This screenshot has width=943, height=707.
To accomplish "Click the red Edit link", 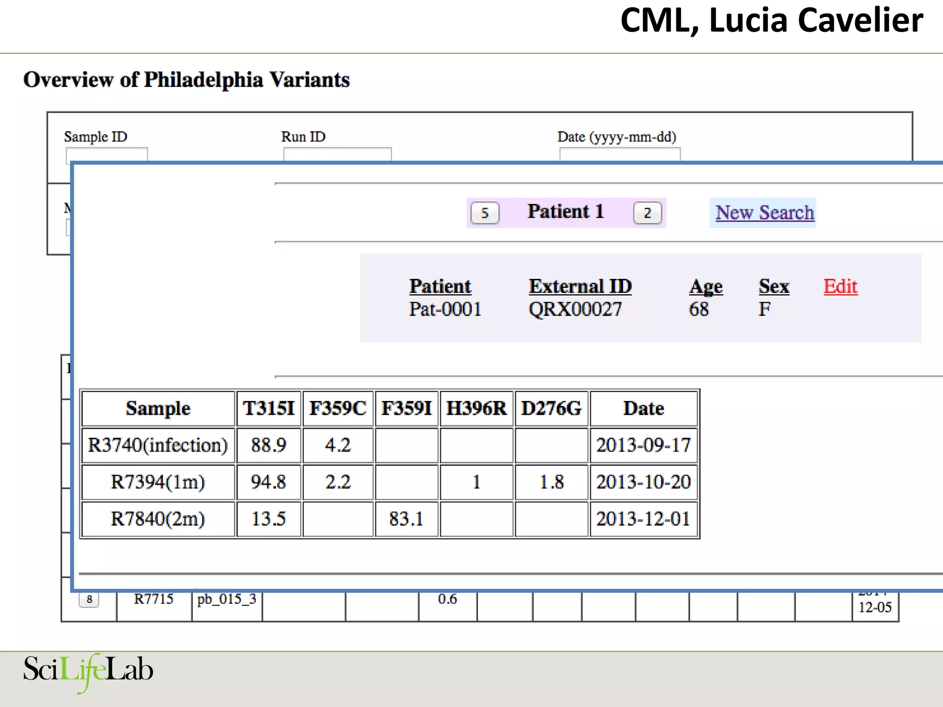I will (840, 286).
